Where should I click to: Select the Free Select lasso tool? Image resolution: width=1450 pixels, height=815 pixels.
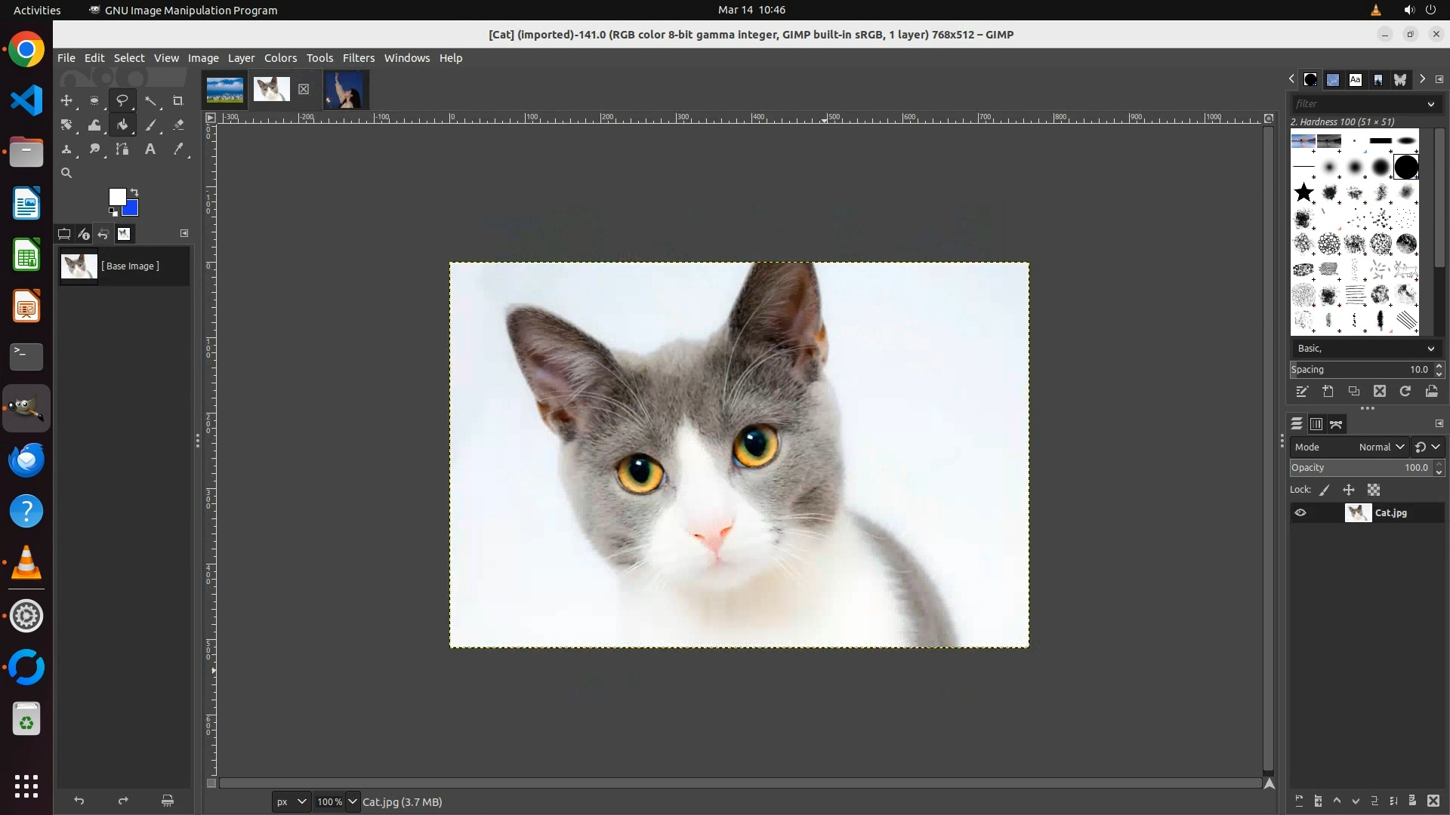[122, 100]
